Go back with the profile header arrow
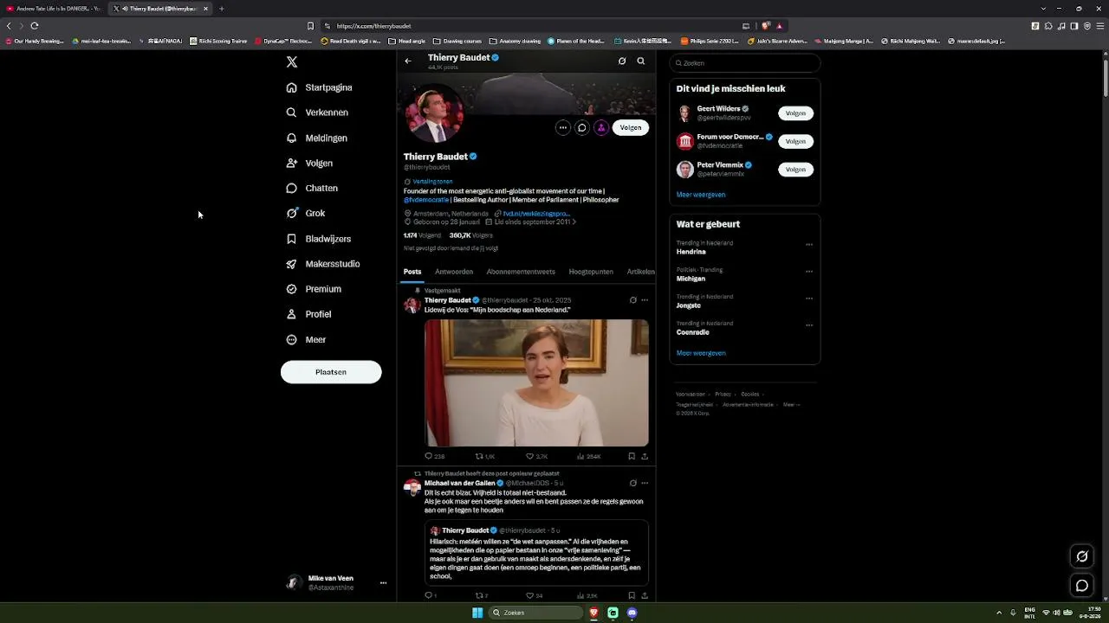The width and height of the screenshot is (1109, 623). coord(408,61)
